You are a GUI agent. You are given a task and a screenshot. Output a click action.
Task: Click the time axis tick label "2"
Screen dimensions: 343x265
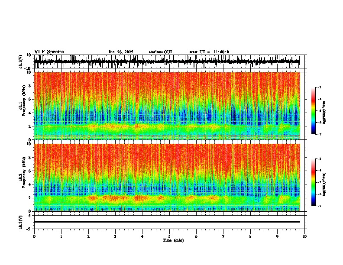click(88, 236)
